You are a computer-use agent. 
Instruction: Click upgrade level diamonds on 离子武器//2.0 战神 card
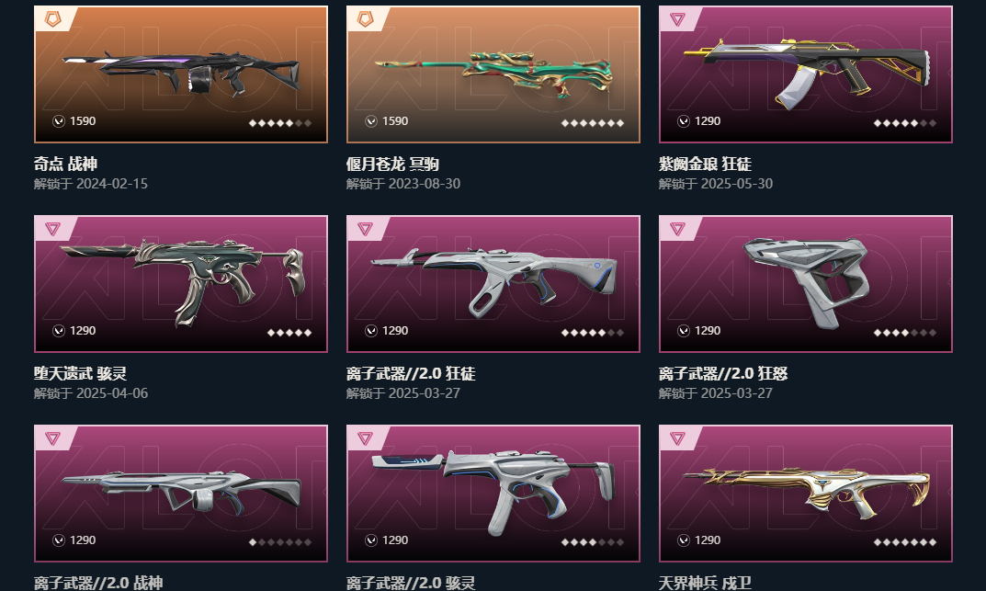point(280,542)
